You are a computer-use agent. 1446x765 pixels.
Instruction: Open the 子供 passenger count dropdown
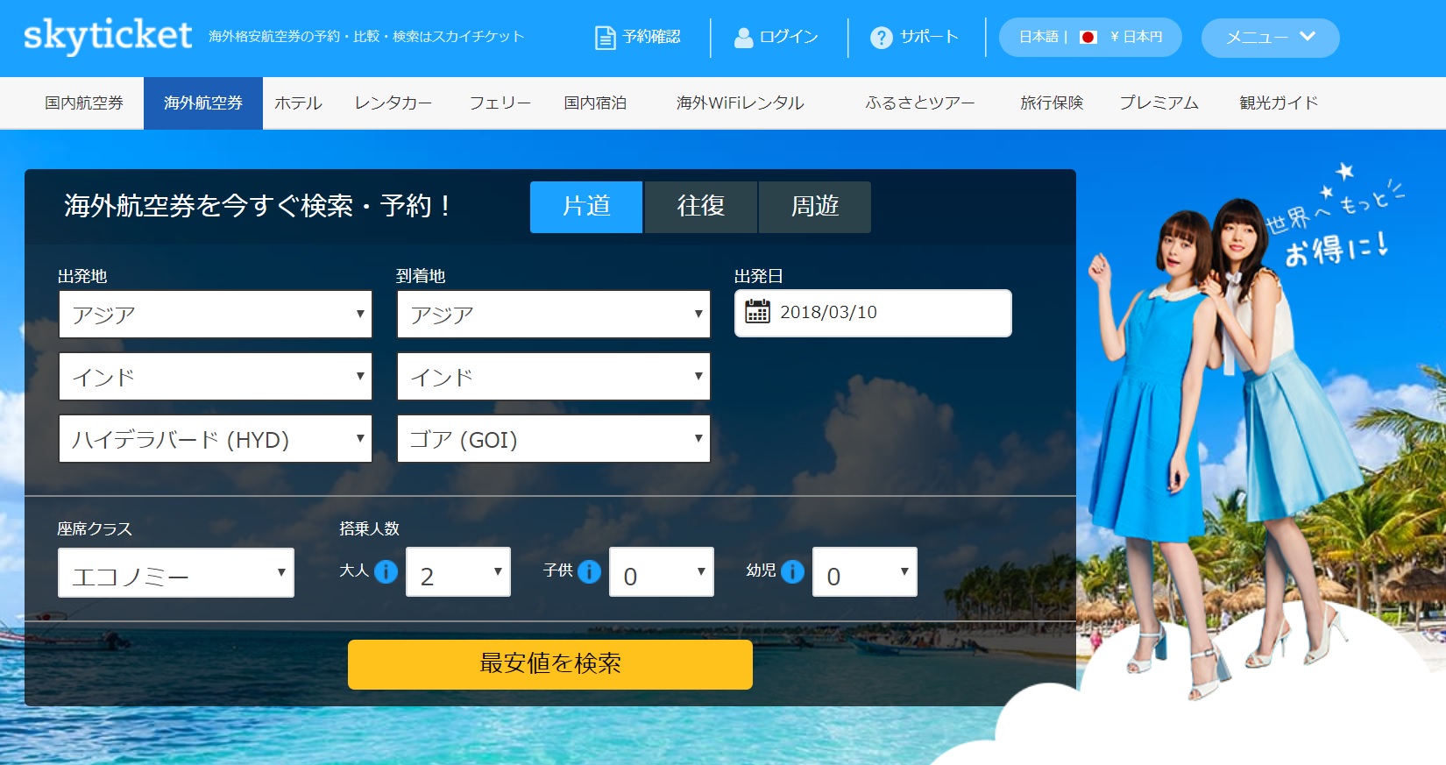662,572
